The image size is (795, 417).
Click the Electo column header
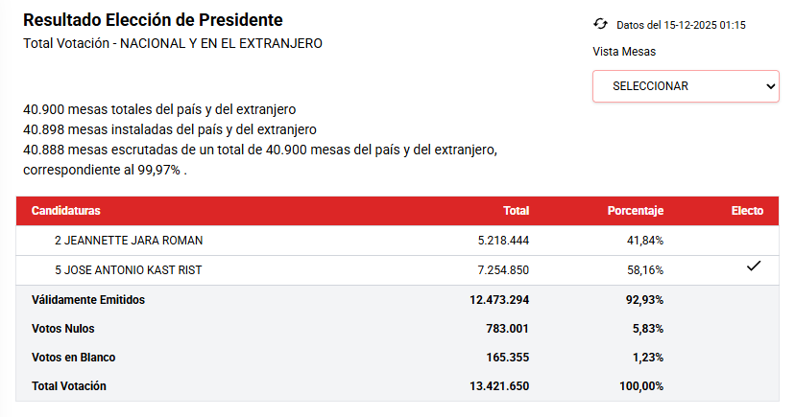(747, 211)
